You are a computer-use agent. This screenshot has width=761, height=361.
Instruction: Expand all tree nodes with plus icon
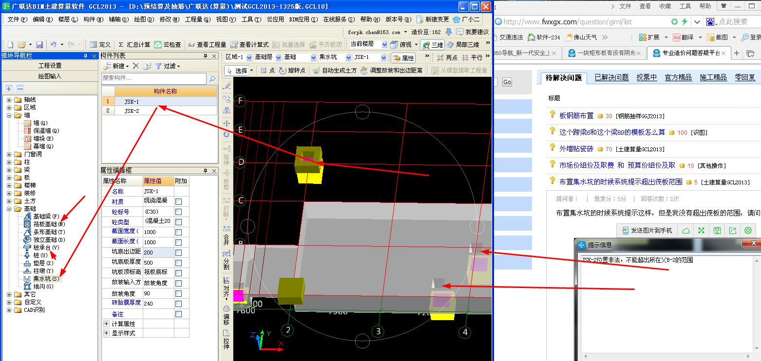[9, 89]
